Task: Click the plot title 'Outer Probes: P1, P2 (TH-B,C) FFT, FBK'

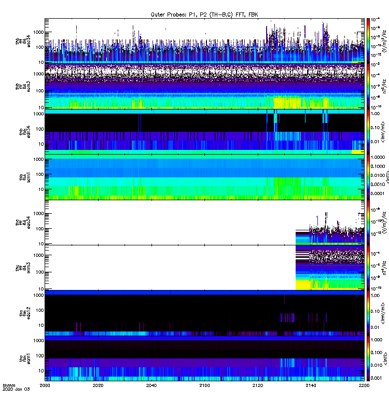Action: click(x=204, y=15)
